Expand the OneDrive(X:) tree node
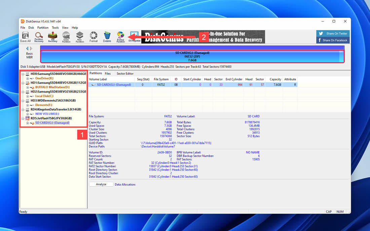The width and height of the screenshot is (370, 231). point(27,79)
